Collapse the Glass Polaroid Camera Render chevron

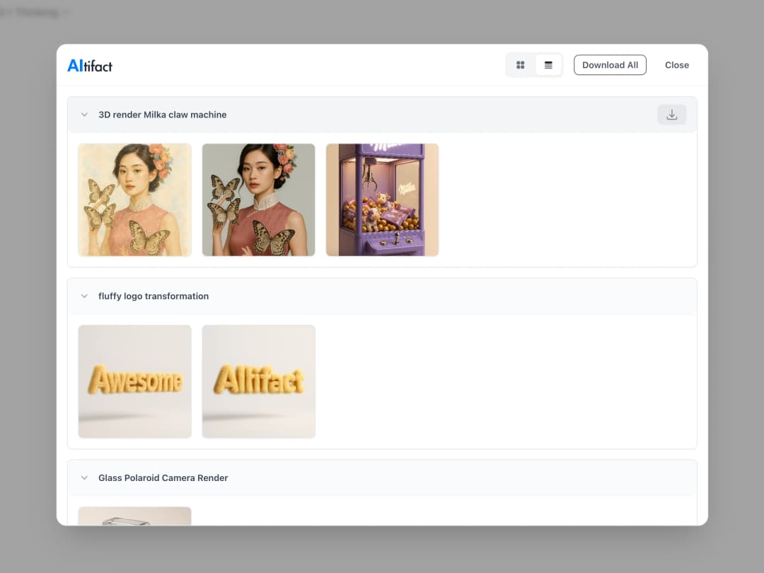84,478
